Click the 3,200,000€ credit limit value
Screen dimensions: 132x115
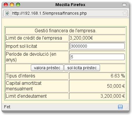tap(81, 38)
